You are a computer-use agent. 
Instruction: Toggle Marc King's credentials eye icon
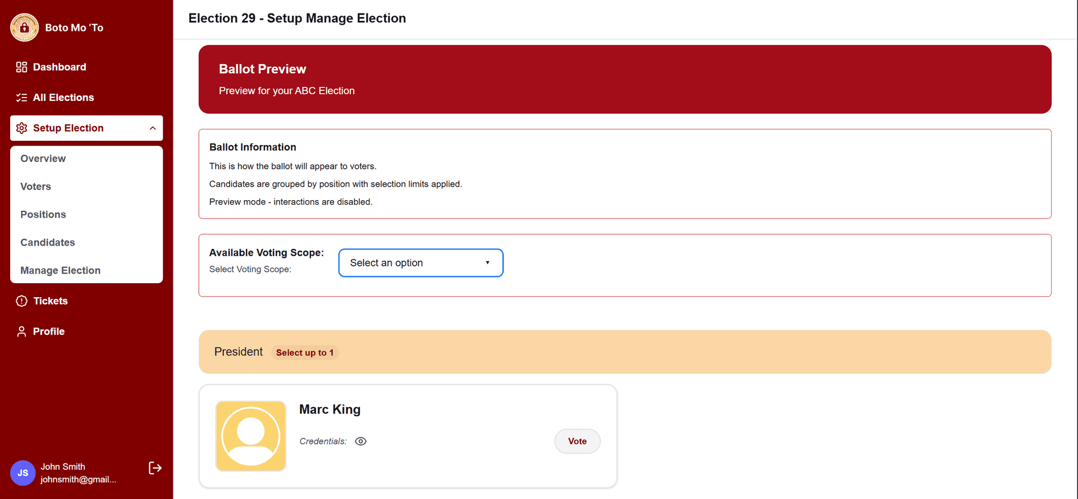[360, 441]
